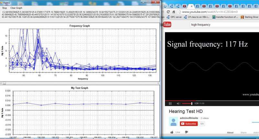
Task: Click the 'high frequency' search field
Action: pyautogui.click(x=224, y=25)
